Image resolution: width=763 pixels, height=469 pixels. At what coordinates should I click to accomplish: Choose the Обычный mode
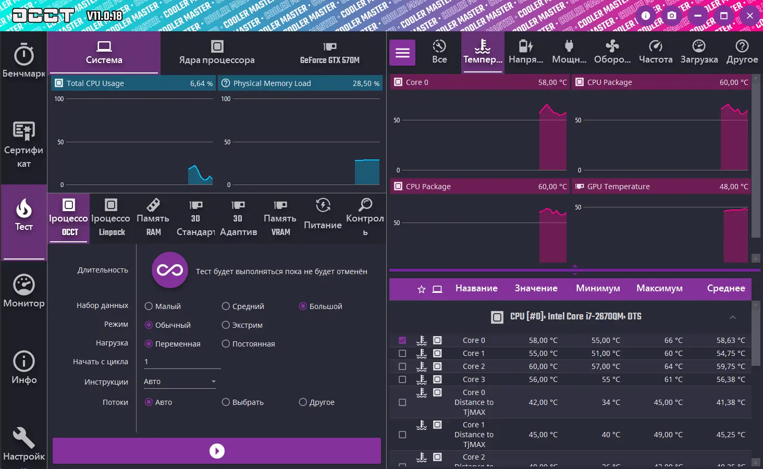[x=168, y=325]
